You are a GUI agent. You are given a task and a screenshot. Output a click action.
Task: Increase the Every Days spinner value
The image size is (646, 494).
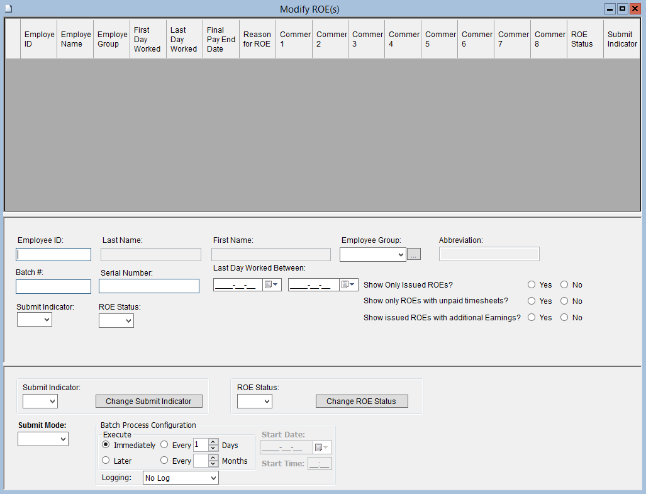pos(213,442)
